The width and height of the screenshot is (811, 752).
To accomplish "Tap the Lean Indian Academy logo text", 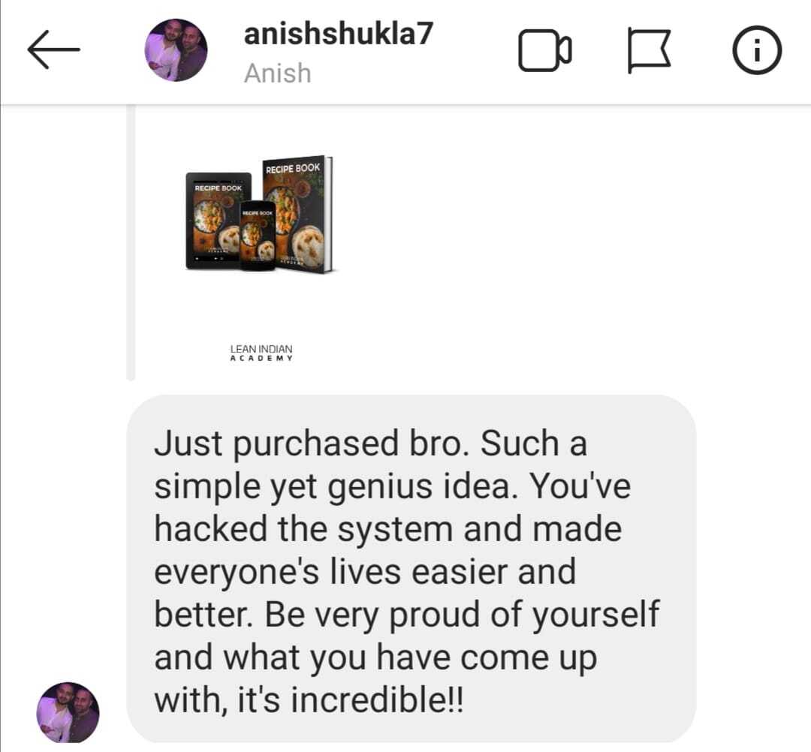I will pyautogui.click(x=261, y=353).
